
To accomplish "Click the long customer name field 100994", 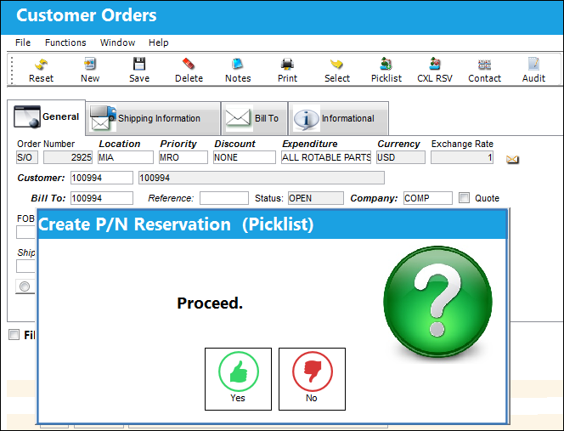I will (262, 178).
